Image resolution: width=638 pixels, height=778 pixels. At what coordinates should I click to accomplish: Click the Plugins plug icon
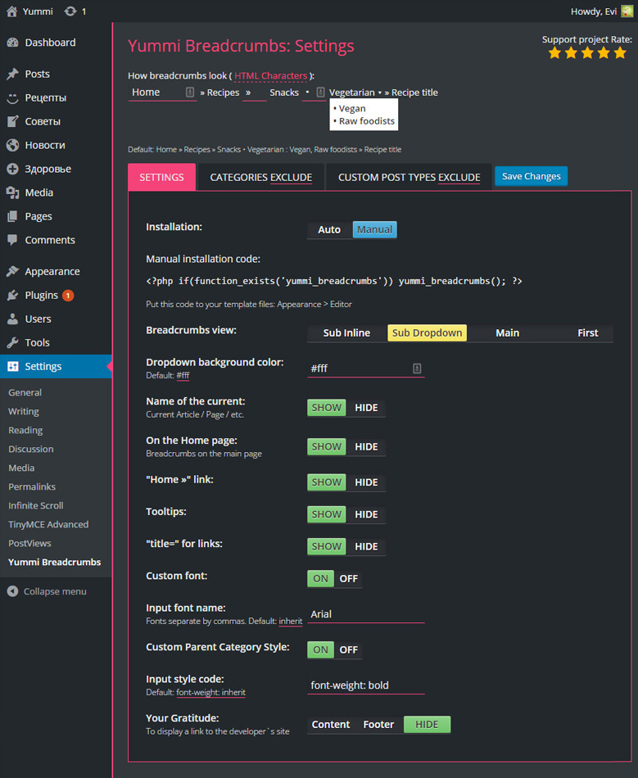pos(12,295)
